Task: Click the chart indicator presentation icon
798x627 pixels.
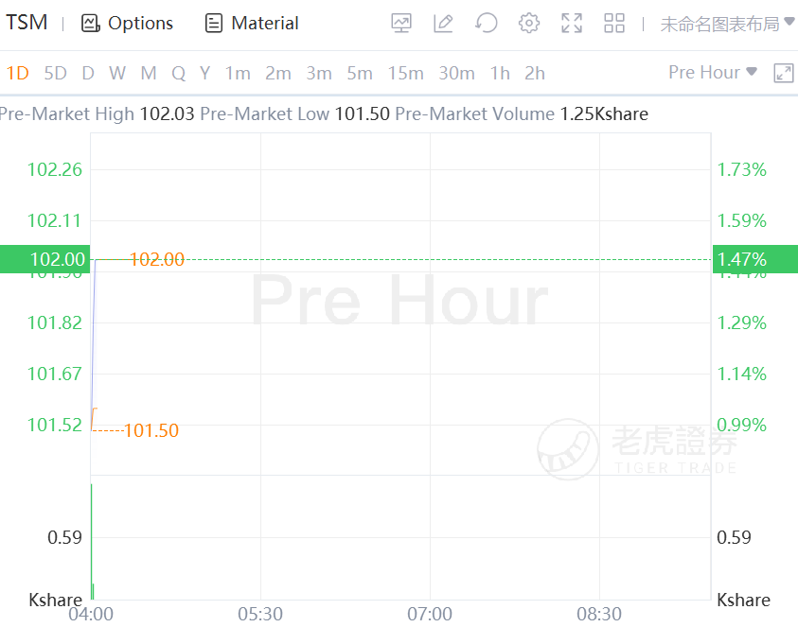Action: coord(401,24)
